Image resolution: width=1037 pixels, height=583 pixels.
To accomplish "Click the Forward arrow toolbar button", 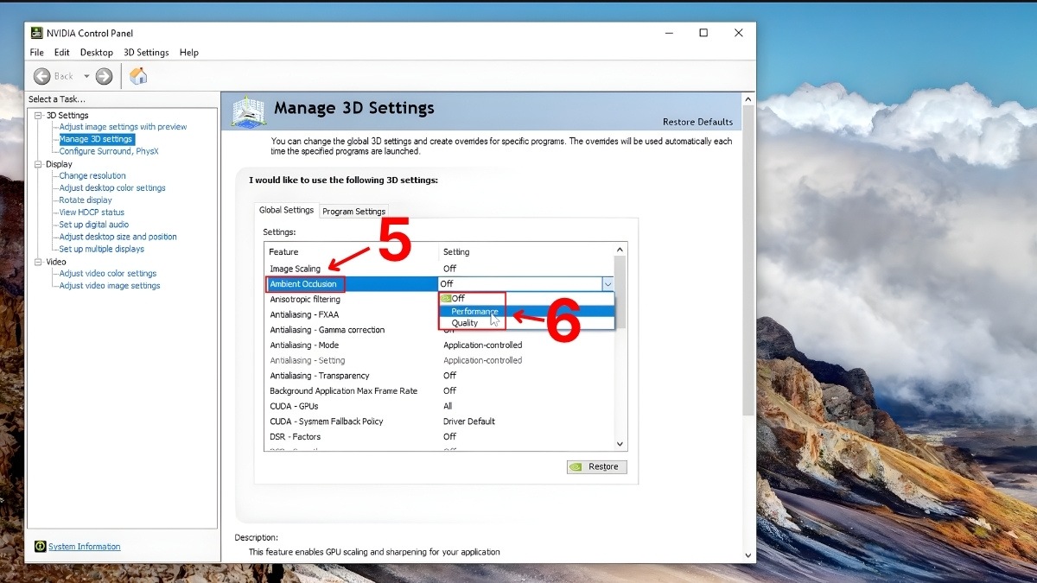I will [104, 76].
